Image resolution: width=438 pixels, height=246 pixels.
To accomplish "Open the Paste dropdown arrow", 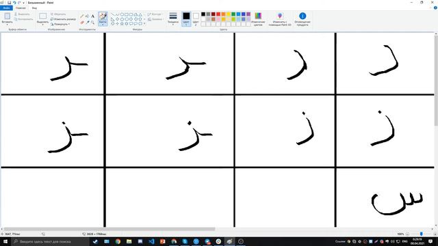I will coord(8,25).
